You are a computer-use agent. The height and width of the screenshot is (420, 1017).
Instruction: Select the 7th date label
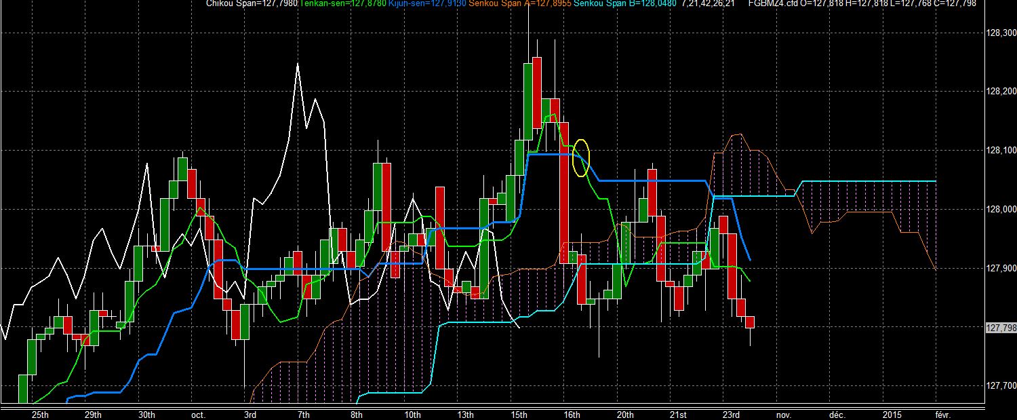(303, 414)
